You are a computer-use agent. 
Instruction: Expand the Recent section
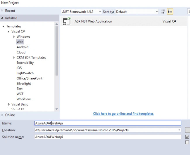(x=2, y=11)
